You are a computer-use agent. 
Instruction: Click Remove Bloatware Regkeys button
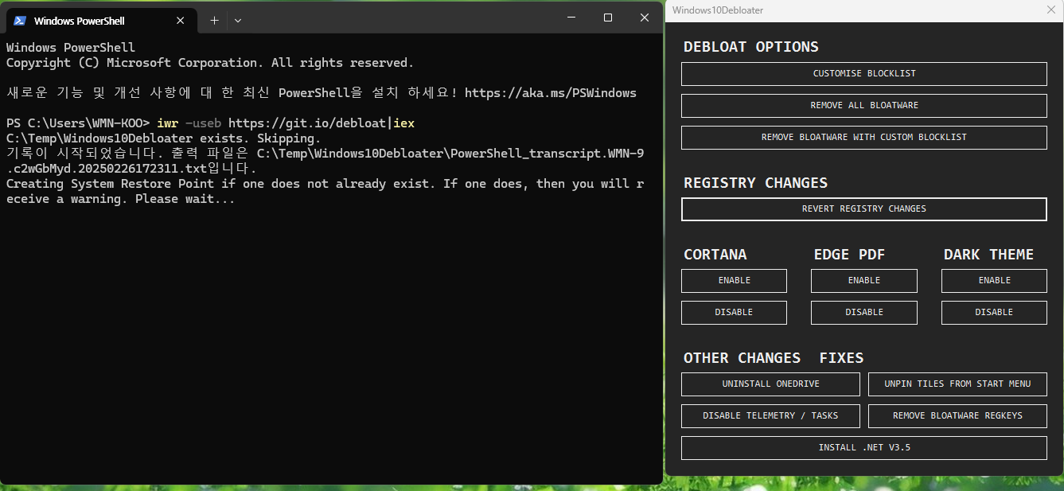tap(957, 415)
